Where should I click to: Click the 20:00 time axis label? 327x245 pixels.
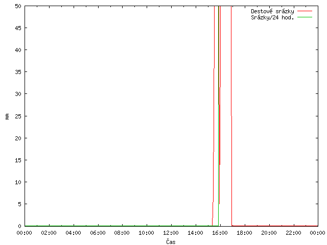269,233
